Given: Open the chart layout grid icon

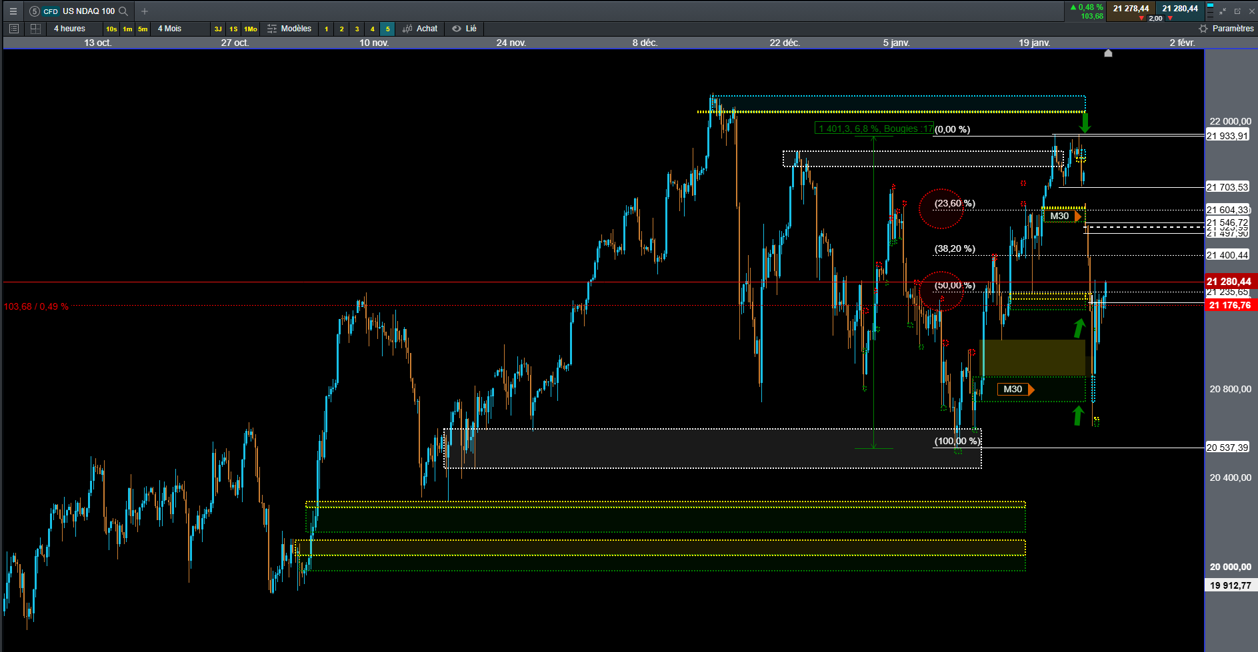Looking at the screenshot, I should (36, 29).
